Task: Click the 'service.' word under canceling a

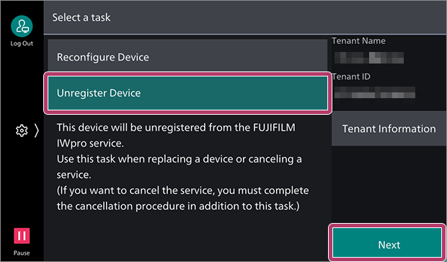Action: (x=74, y=175)
